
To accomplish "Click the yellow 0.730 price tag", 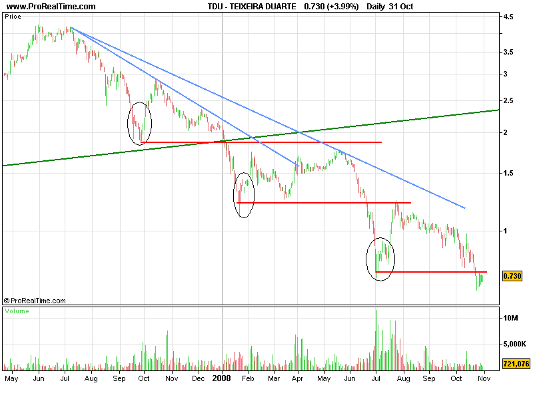I will click(x=512, y=276).
